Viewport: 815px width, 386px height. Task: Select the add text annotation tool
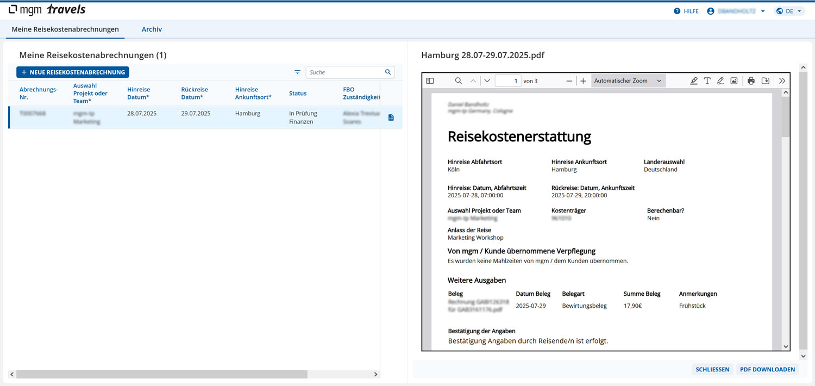click(707, 81)
